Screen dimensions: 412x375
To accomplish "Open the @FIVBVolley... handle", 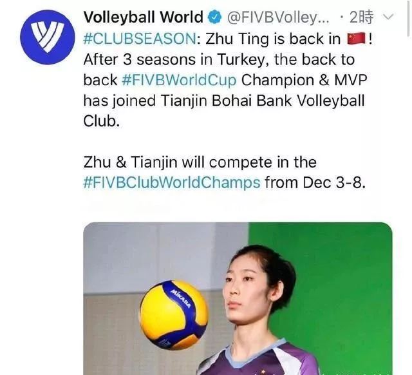I will click(278, 17).
